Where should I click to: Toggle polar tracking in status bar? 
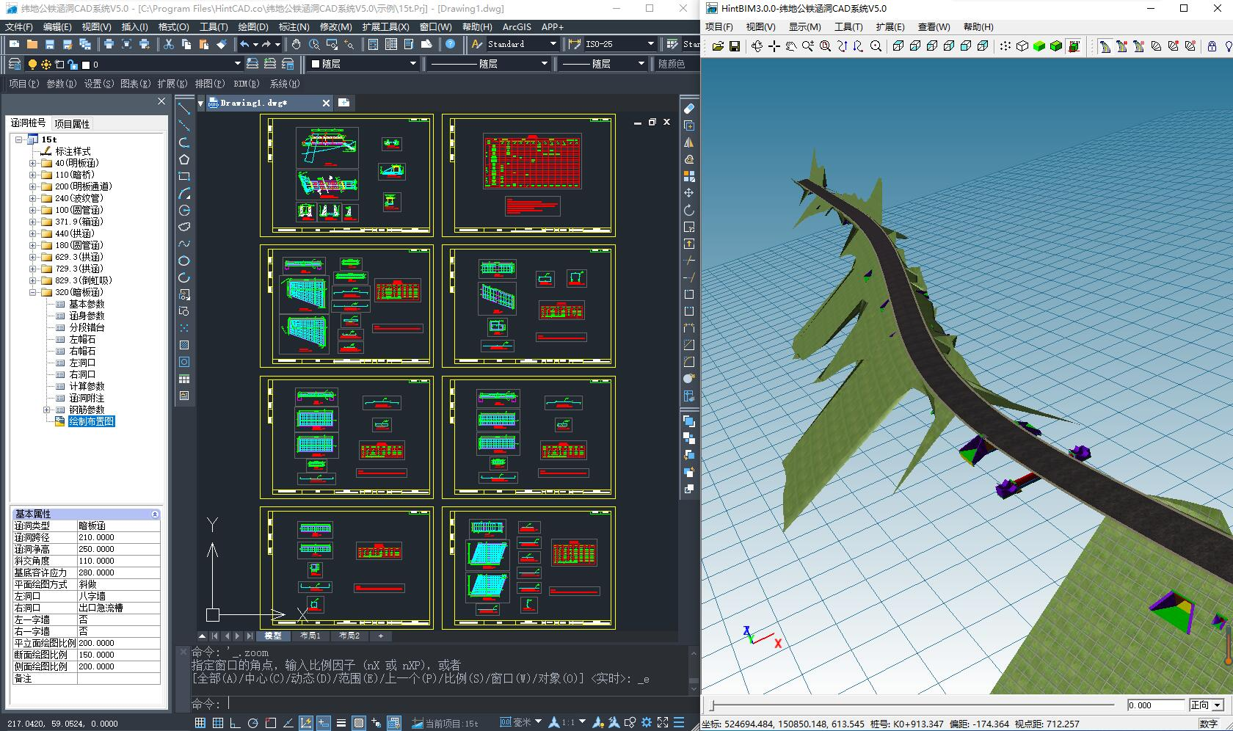[252, 723]
